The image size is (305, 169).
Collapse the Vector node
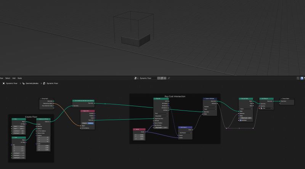pyautogui.click(x=135, y=129)
